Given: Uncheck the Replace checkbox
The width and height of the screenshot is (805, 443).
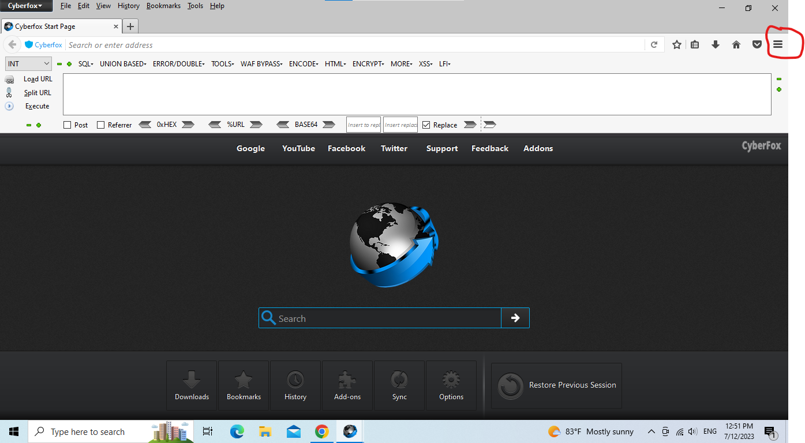Looking at the screenshot, I should point(426,125).
